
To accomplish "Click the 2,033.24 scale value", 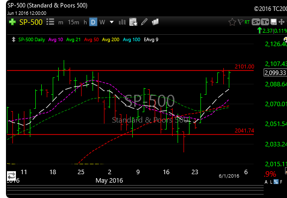I will coord(276,144).
